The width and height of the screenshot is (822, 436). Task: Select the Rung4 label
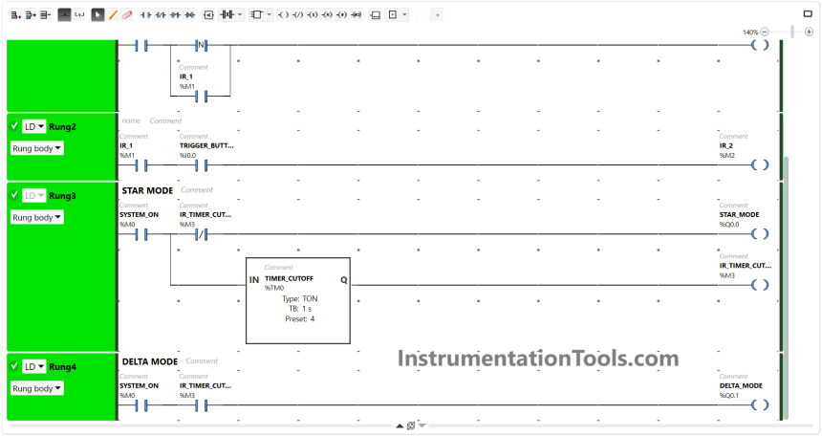tap(62, 367)
